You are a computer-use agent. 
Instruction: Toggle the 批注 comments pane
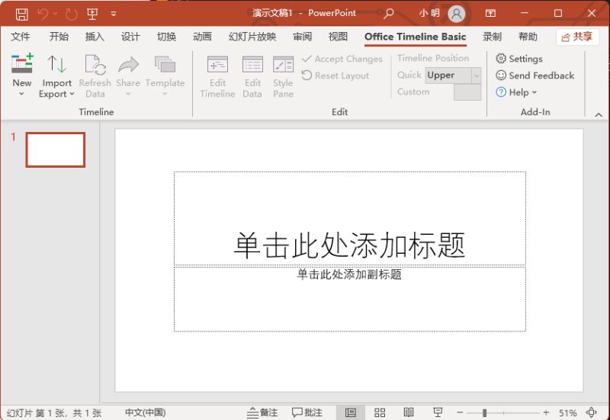coord(307,412)
